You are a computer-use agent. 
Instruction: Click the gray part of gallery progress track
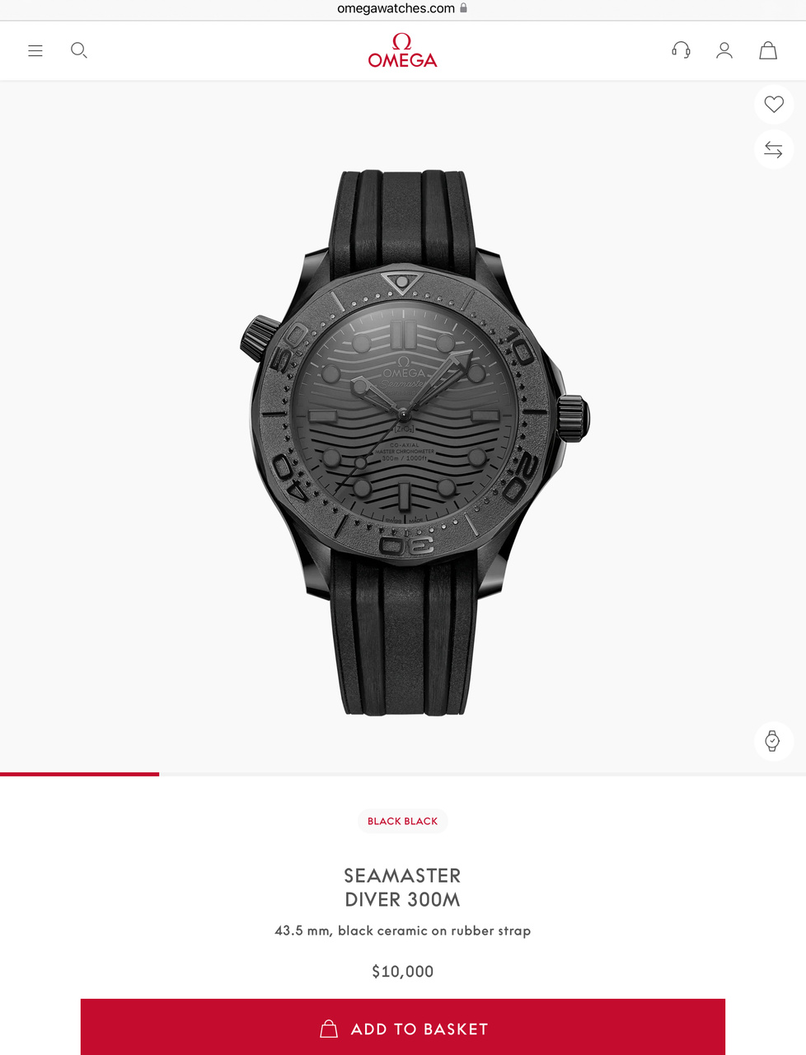482,774
